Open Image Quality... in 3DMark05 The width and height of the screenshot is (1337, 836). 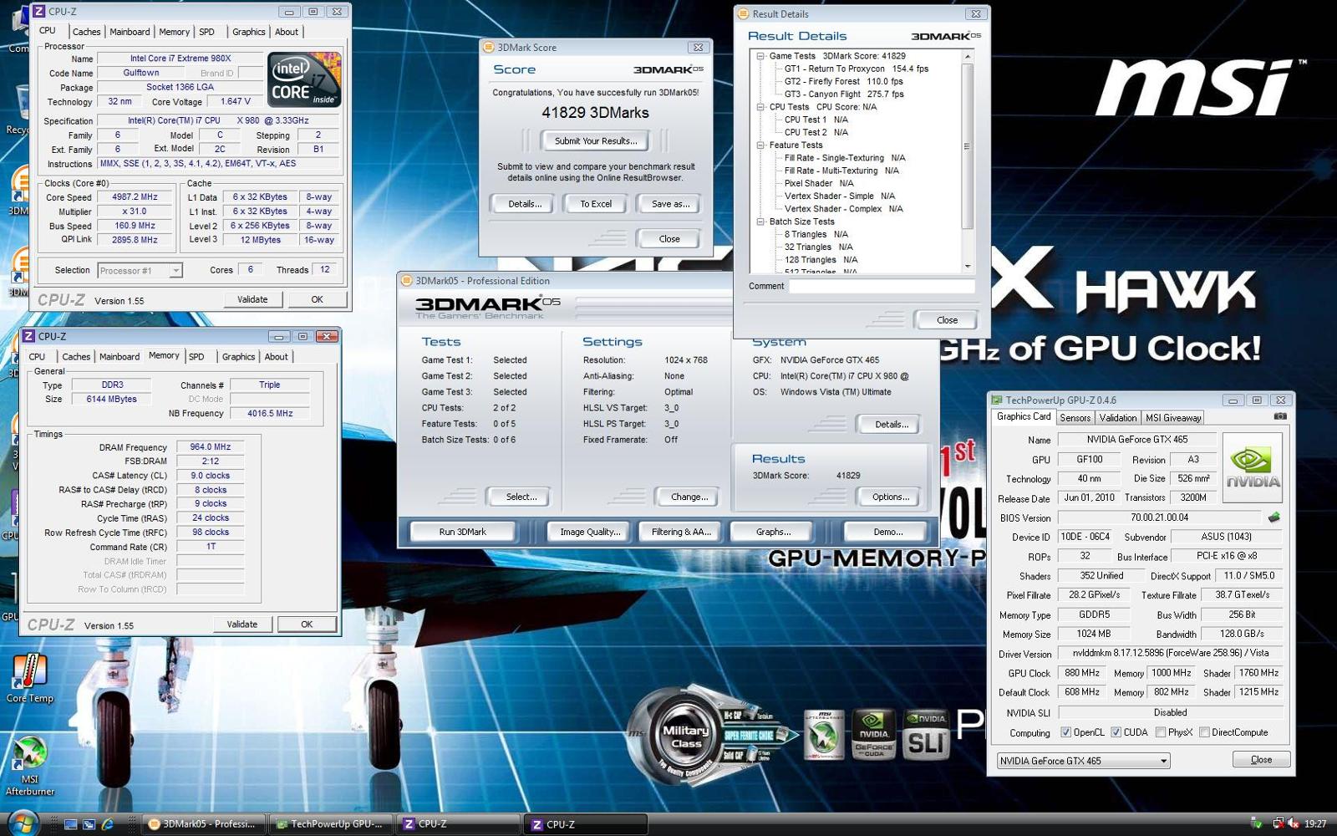(589, 532)
